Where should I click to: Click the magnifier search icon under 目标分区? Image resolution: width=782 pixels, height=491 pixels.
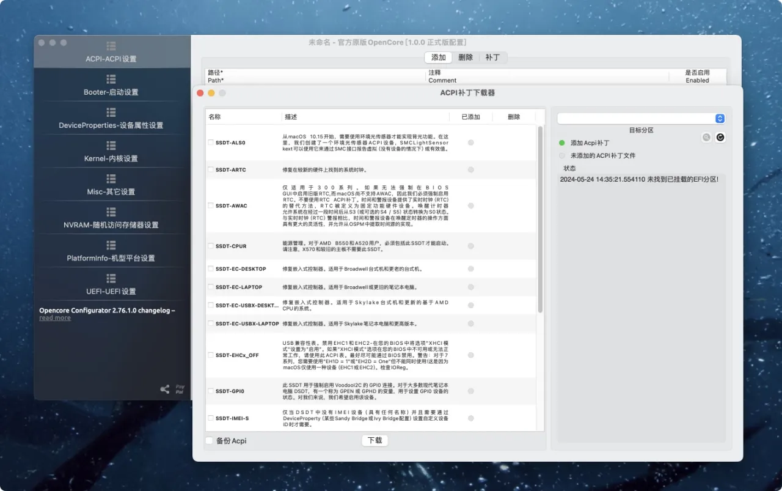click(706, 138)
